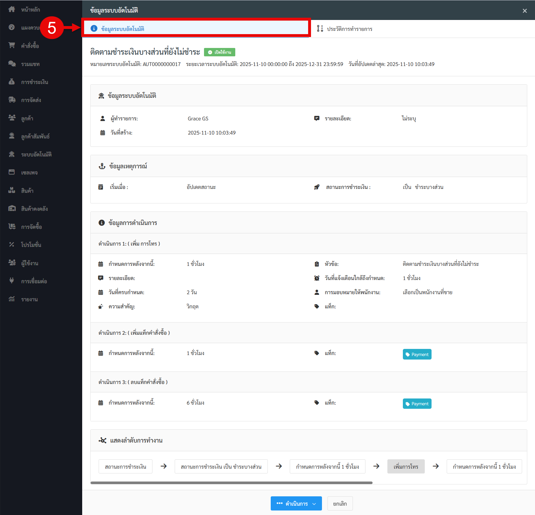Select the plug Connections icon

tap(12, 281)
